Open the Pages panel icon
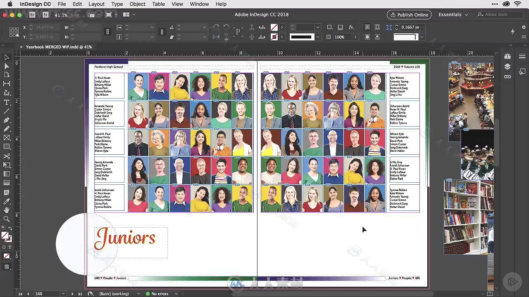 point(508,57)
